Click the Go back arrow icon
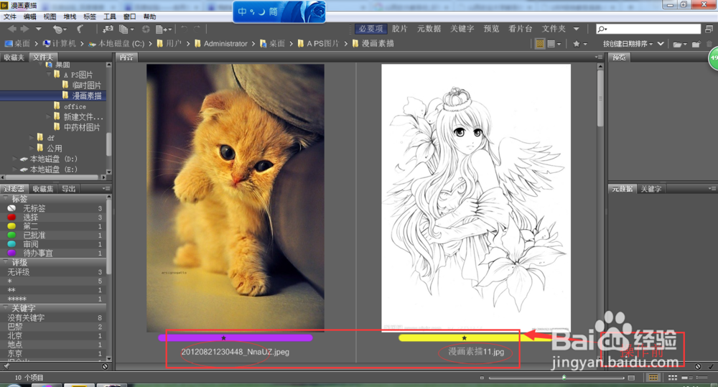This screenshot has width=718, height=387. pos(12,29)
